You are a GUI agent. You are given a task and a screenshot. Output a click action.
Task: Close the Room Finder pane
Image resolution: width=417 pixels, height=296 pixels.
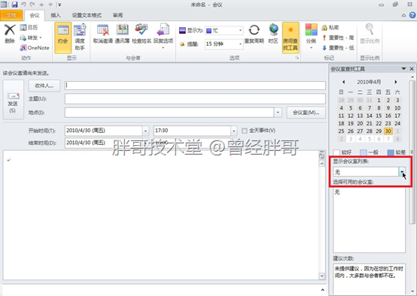point(412,69)
